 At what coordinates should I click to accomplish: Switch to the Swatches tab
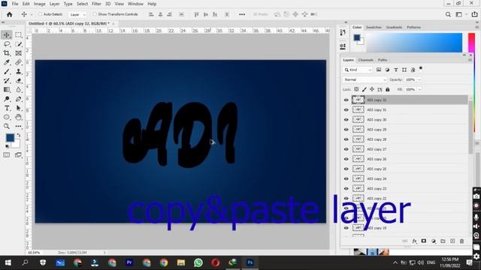point(374,27)
